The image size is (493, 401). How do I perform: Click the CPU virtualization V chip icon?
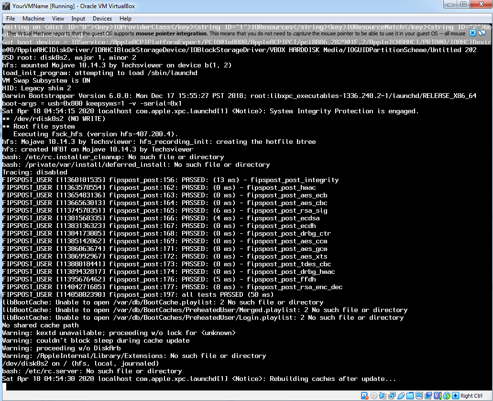[x=438, y=396]
